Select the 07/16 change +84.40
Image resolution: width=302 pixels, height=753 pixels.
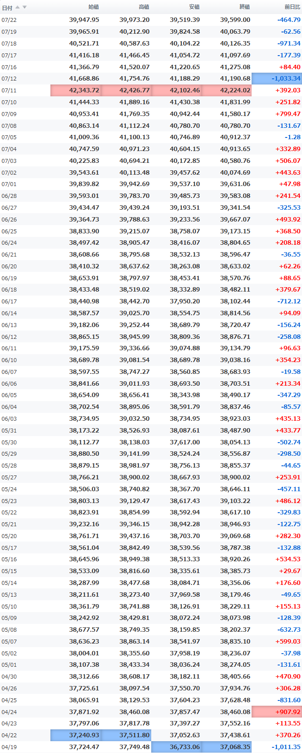290,67
